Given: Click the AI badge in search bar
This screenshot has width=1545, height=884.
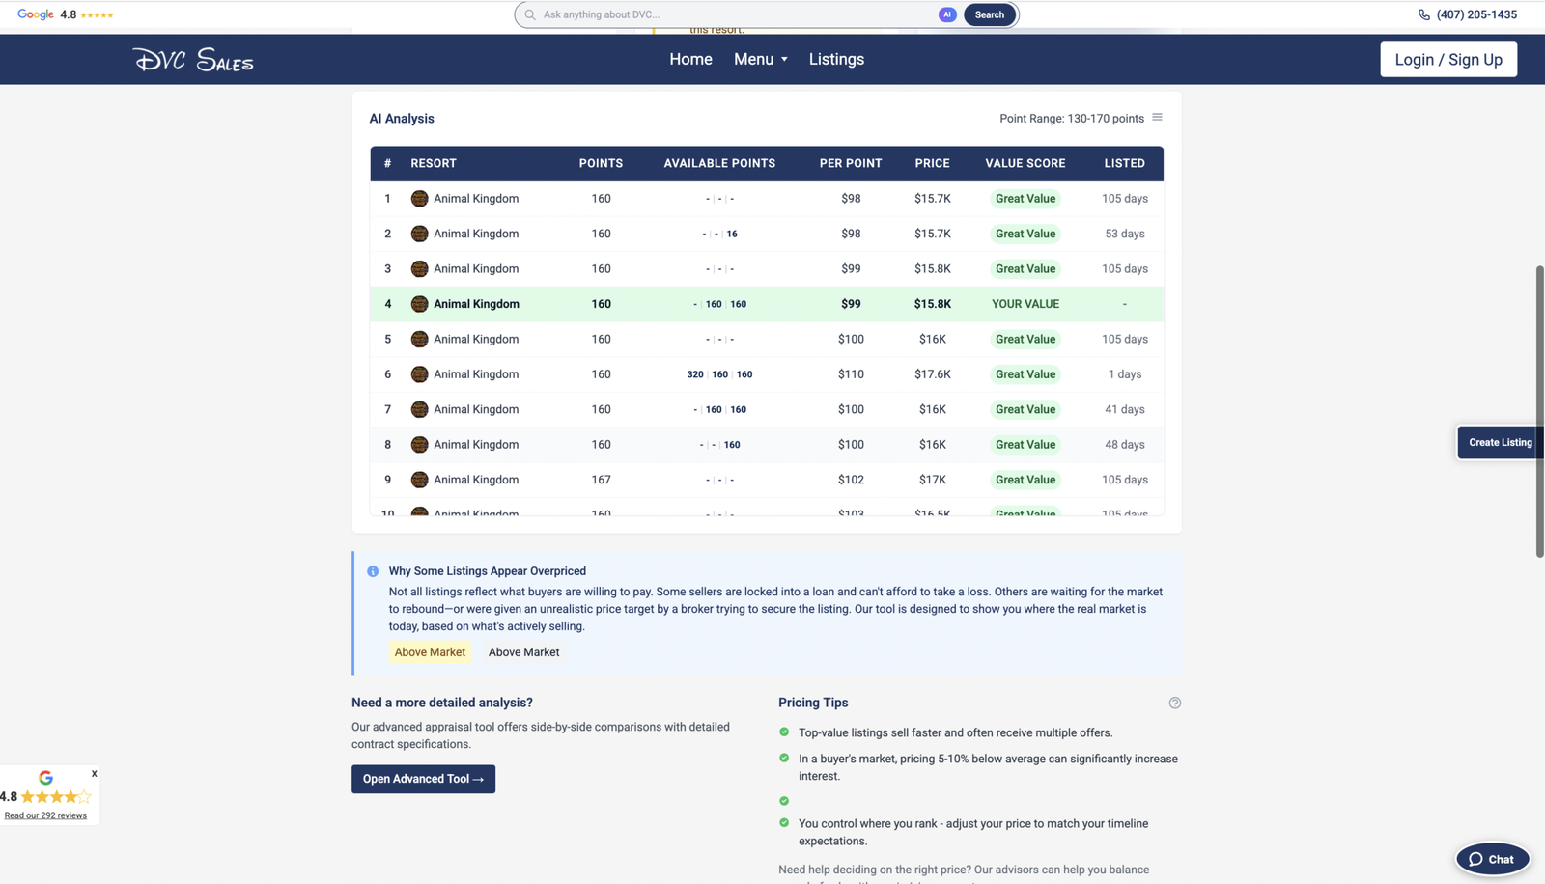Looking at the screenshot, I should [x=947, y=14].
